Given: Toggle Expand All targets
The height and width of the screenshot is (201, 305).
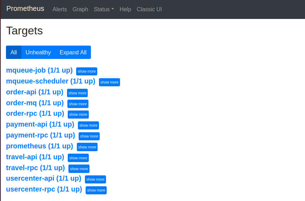Looking at the screenshot, I should [73, 52].
